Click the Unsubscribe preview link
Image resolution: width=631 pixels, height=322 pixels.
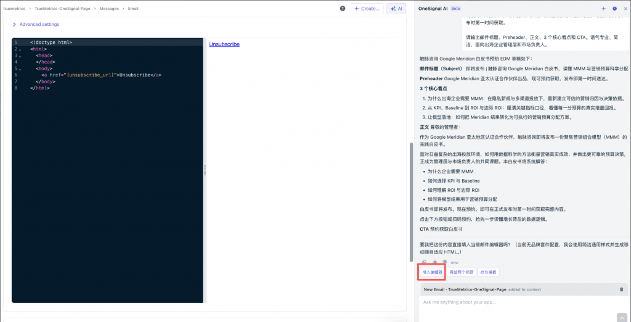224,44
